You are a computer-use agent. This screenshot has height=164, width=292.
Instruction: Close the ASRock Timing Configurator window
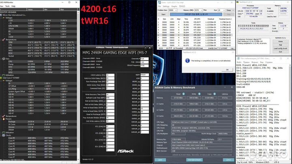tap(150, 48)
